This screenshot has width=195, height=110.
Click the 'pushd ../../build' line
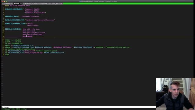pos(13,42)
